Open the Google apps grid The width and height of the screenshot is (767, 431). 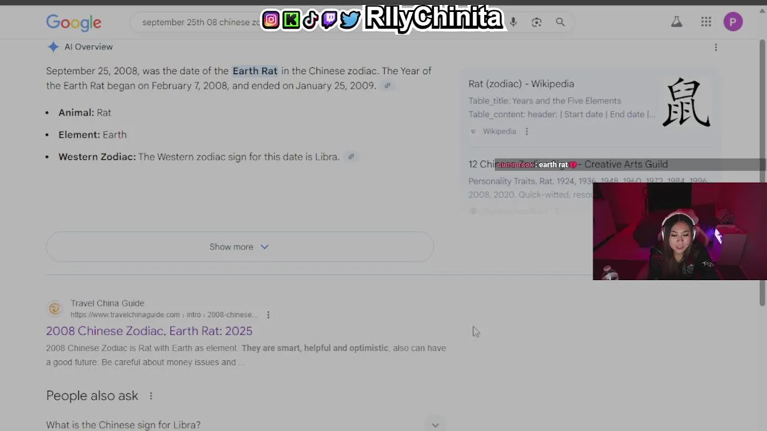706,22
